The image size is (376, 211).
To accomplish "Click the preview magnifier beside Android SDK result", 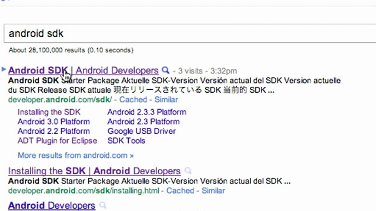I will (x=166, y=70).
